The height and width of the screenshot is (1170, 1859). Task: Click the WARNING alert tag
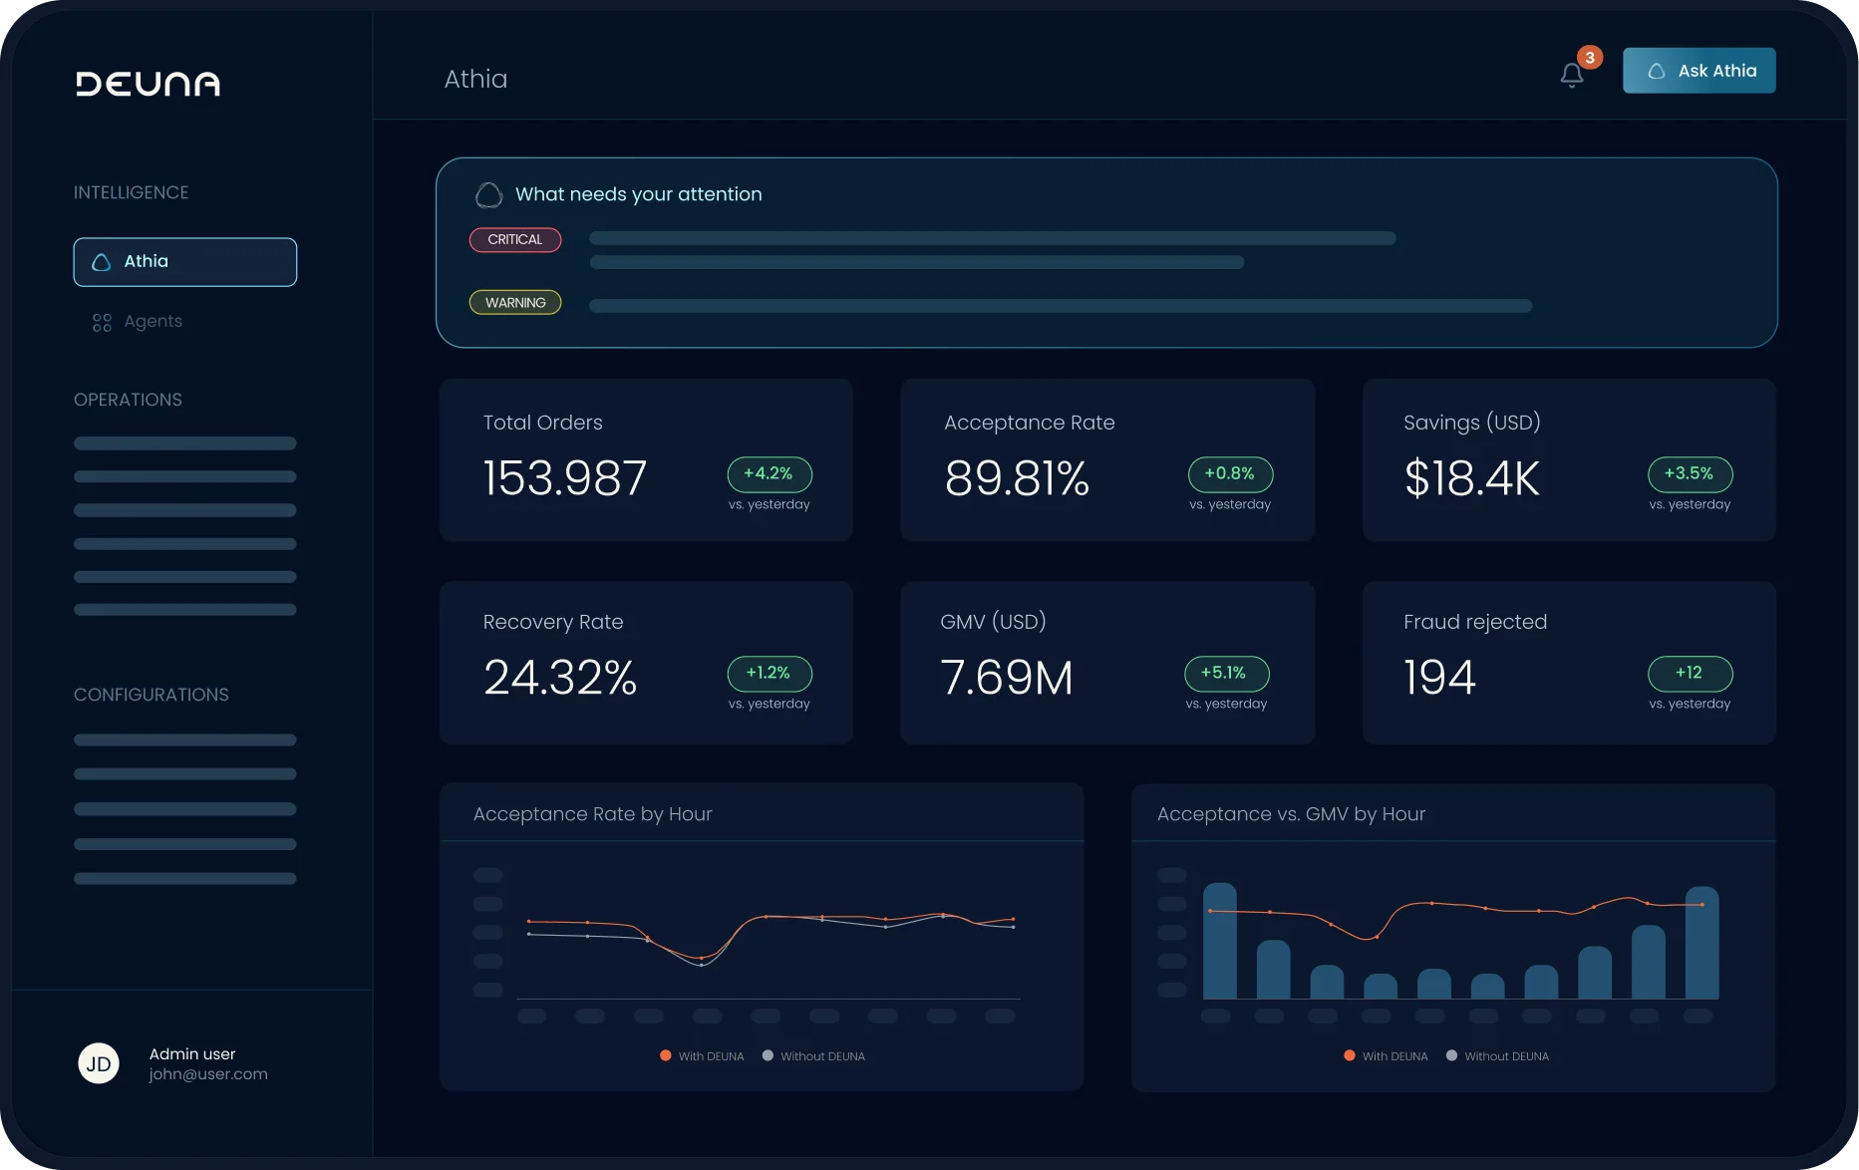click(x=515, y=302)
